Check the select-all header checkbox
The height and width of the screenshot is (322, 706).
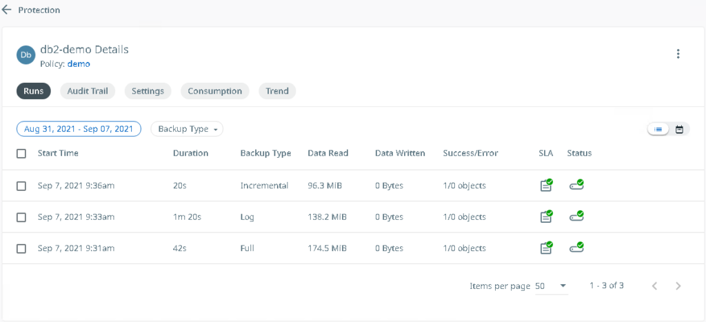[21, 154]
